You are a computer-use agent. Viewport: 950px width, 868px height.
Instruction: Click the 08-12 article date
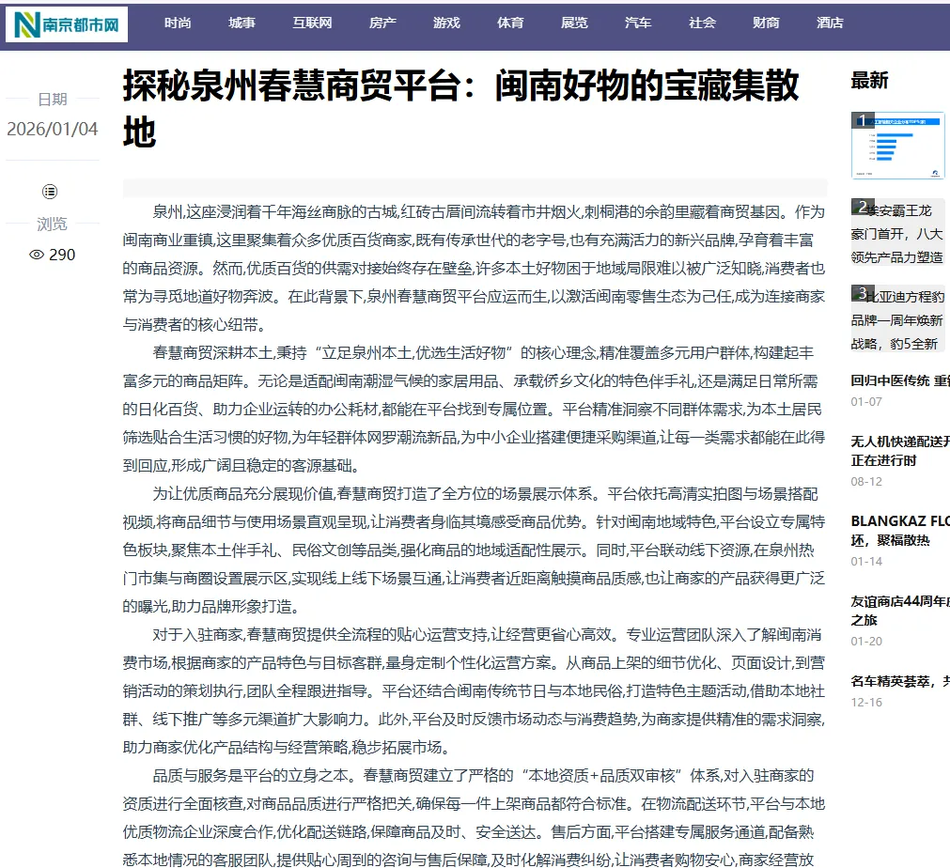(866, 482)
